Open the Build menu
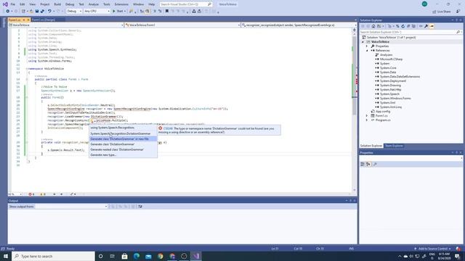 57,4
